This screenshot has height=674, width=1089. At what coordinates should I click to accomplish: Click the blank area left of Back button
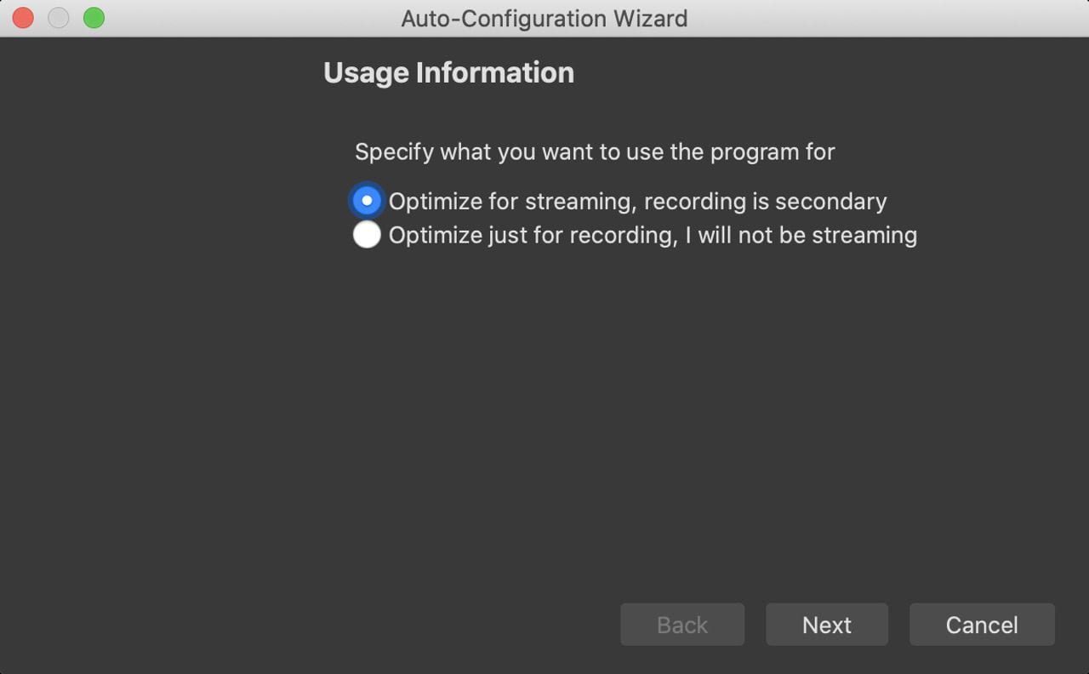[340, 625]
